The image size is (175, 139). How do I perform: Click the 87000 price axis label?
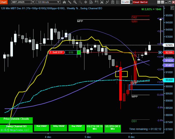pos(169,129)
